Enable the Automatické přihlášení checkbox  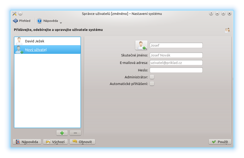pos(152,84)
